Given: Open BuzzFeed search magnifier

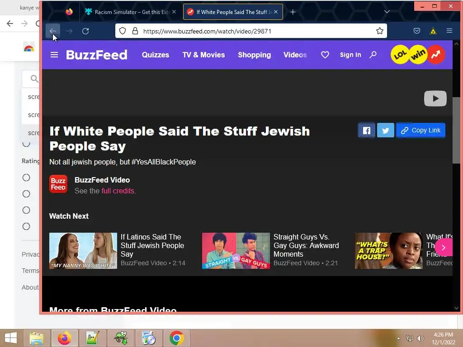Looking at the screenshot, I should [x=373, y=55].
